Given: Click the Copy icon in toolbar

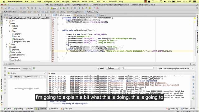Looking at the screenshot, I should [x=24, y=8].
